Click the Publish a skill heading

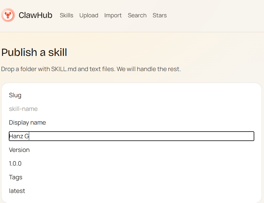pos(34,52)
